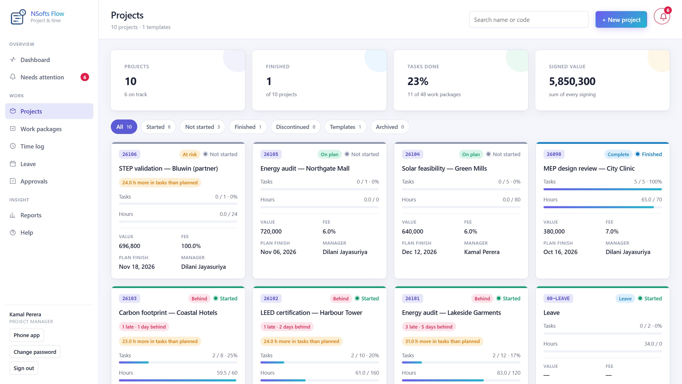Open Work packages page
The height and width of the screenshot is (384, 682).
coord(49,129)
